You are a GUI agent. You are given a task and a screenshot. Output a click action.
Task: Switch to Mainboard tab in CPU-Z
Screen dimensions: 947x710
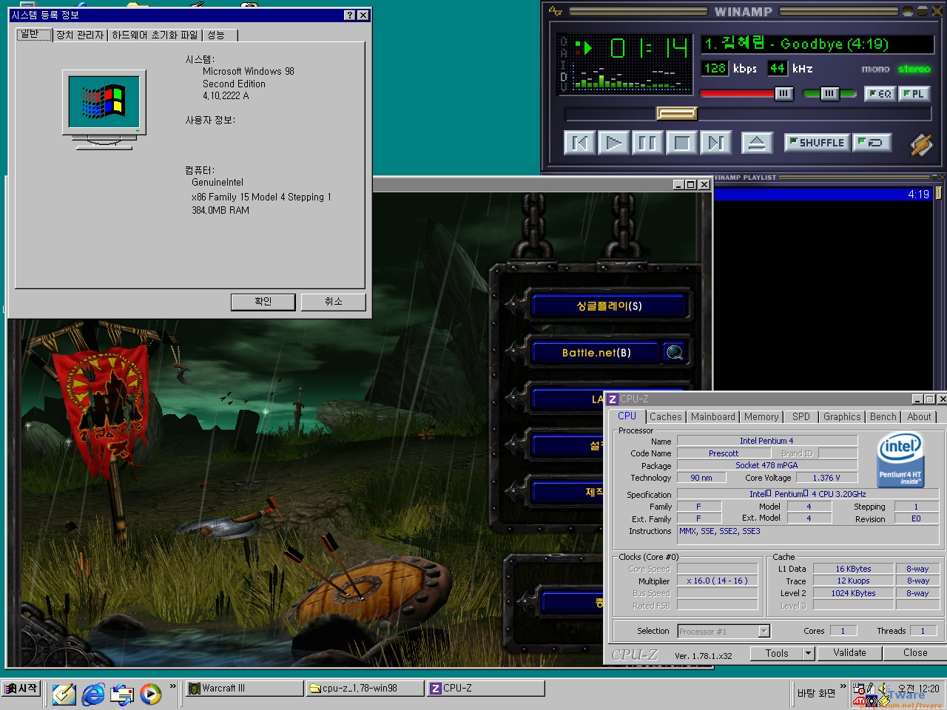click(x=713, y=417)
